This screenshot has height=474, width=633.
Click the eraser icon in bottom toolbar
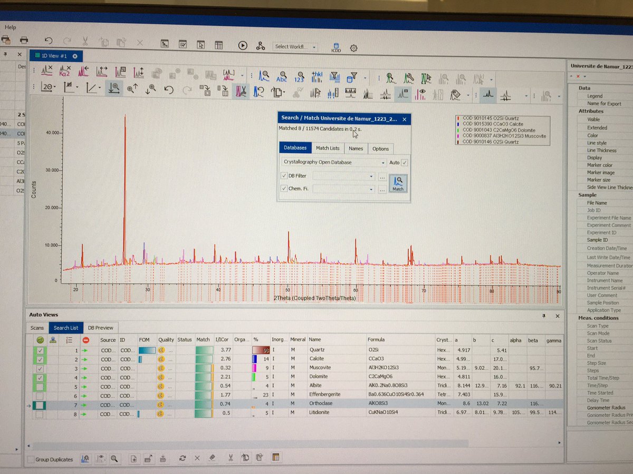(x=213, y=458)
